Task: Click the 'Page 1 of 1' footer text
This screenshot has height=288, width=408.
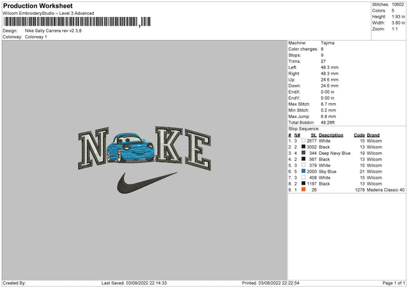Action: pyautogui.click(x=394, y=283)
